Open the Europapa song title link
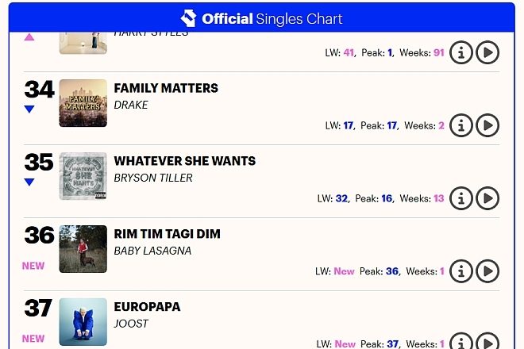This screenshot has width=524, height=349. 147,307
